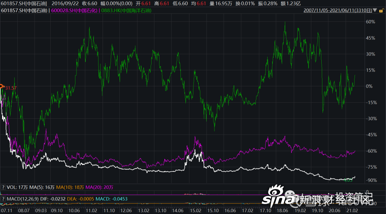Viewport: 386px width, 214px height.
Task: Click the turnover rate 换 0.01%
Action: 245,4
